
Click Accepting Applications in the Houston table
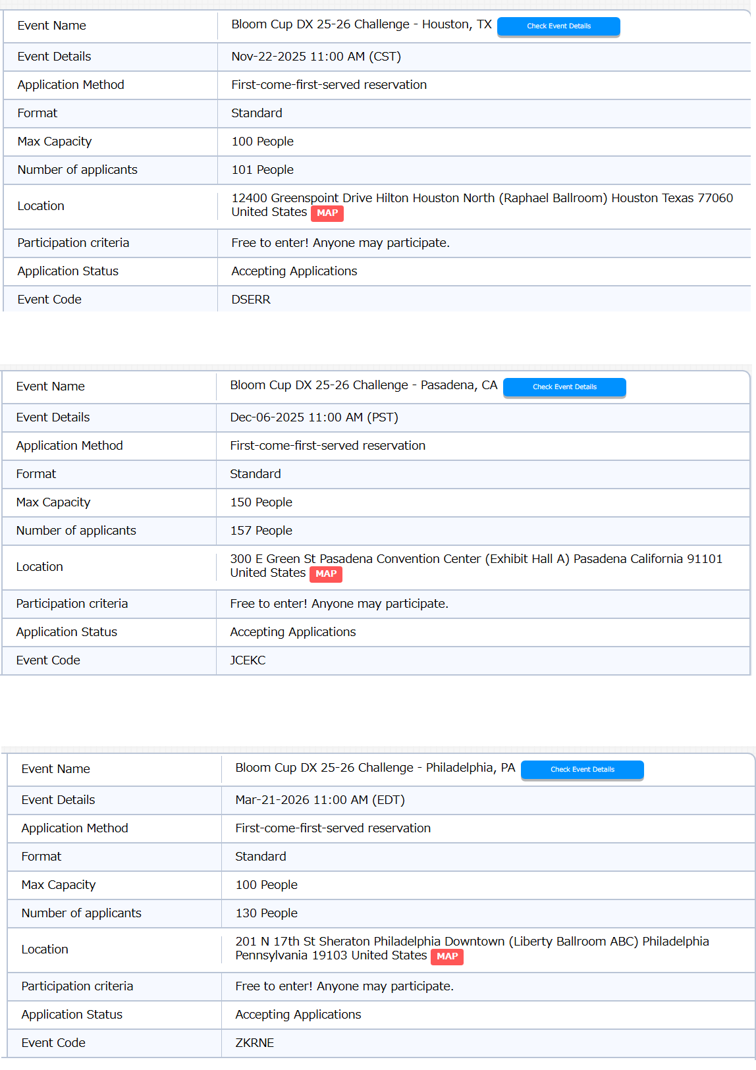[294, 271]
